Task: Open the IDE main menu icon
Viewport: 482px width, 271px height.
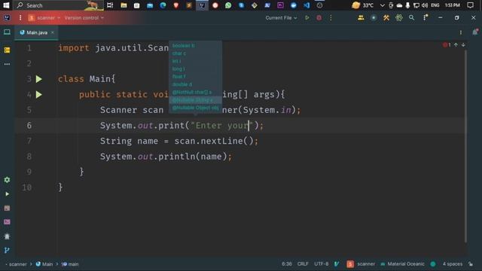Action: (7, 18)
